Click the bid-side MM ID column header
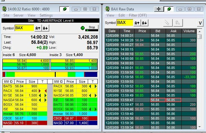 [8, 82]
